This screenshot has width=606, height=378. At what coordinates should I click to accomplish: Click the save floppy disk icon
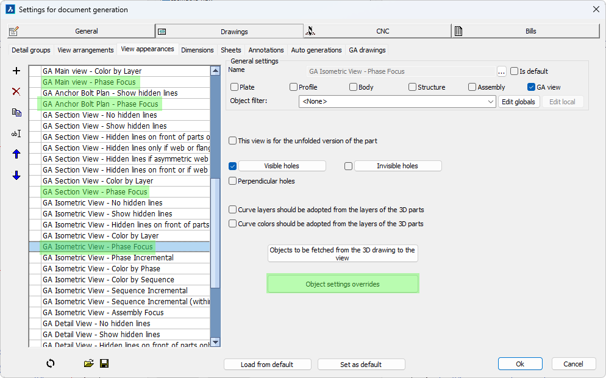click(104, 363)
